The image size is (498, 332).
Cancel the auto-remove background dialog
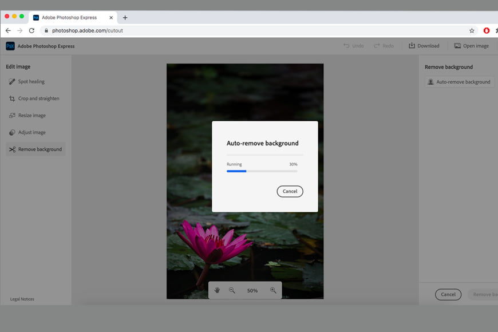[290, 191]
